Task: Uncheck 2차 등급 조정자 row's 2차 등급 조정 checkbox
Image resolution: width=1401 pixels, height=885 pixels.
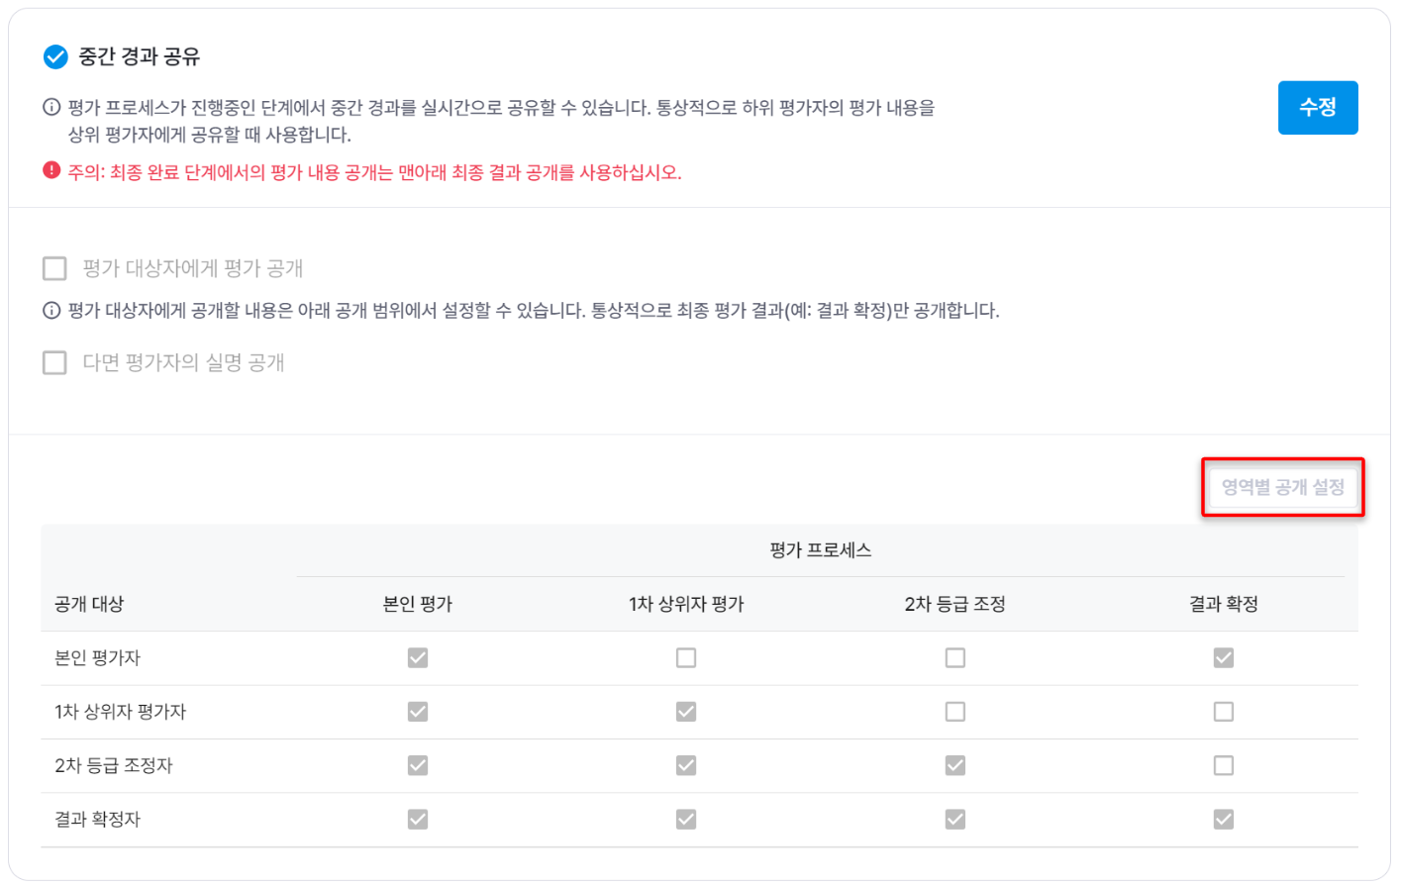Action: (955, 765)
